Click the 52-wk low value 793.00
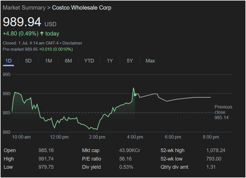The image size is (246, 178). 214,159
